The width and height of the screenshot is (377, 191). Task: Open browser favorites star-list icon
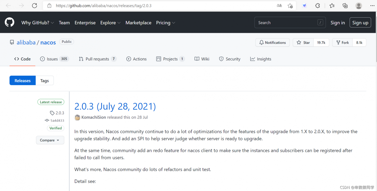point(332,6)
